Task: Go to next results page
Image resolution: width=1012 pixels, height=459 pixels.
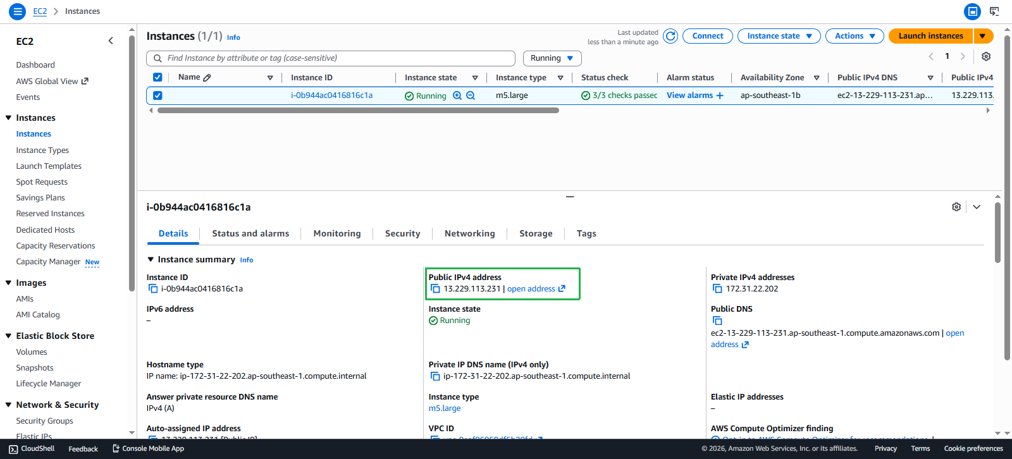Action: tap(963, 56)
